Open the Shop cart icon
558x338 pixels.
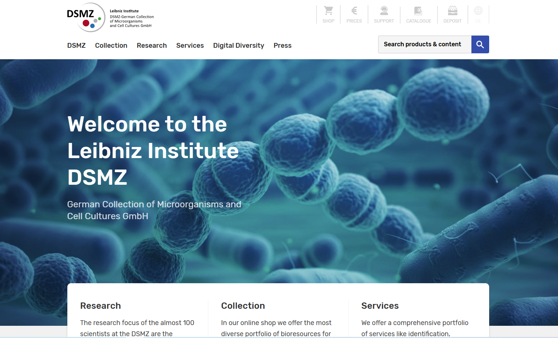[x=328, y=11]
